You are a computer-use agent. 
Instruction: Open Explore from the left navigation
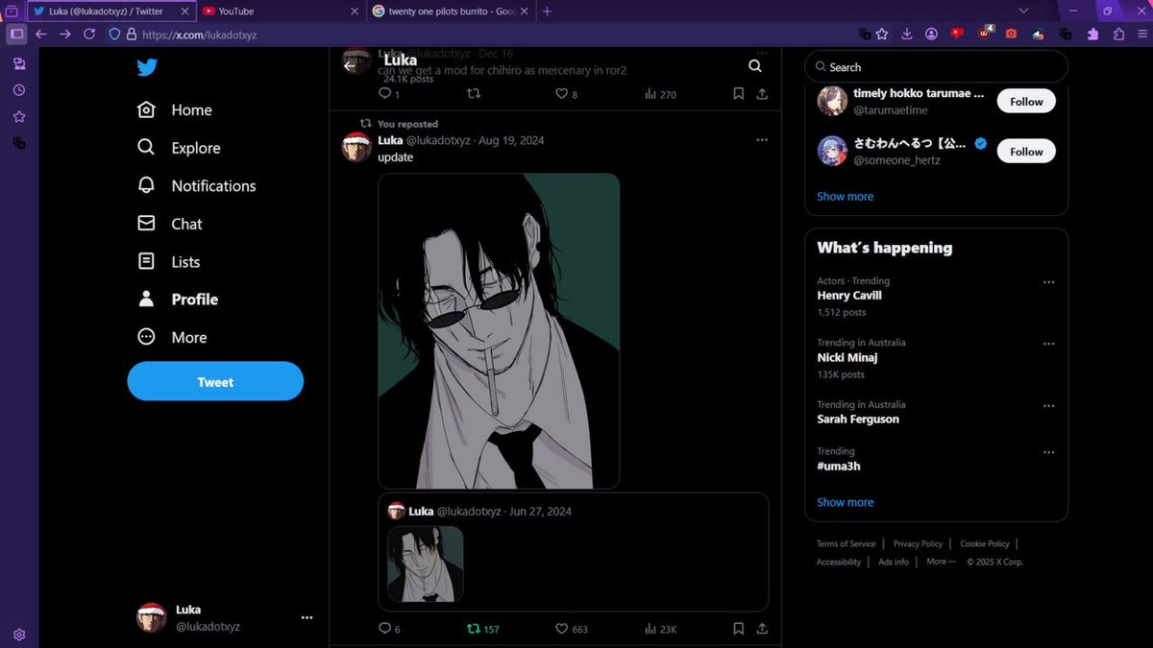click(x=179, y=148)
